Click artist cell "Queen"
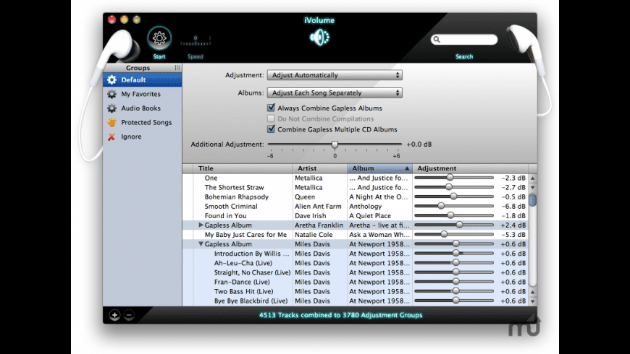Screen dimensions: 630x354 [x=305, y=197]
